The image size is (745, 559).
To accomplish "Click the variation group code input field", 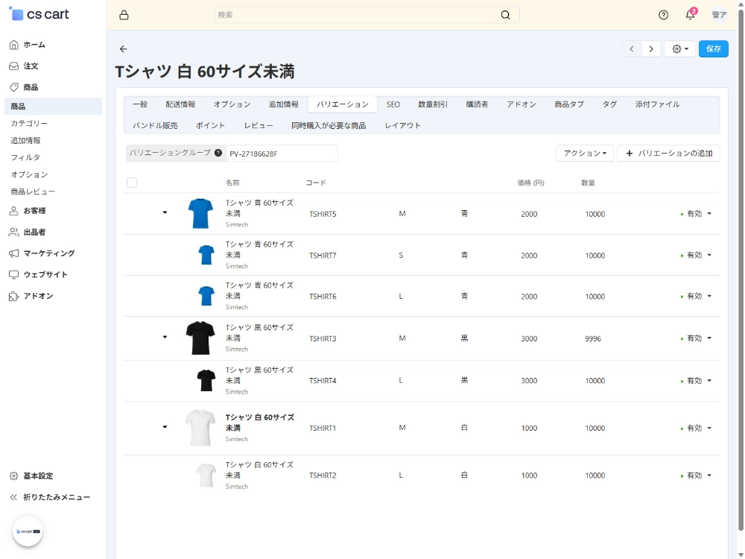I will 283,153.
